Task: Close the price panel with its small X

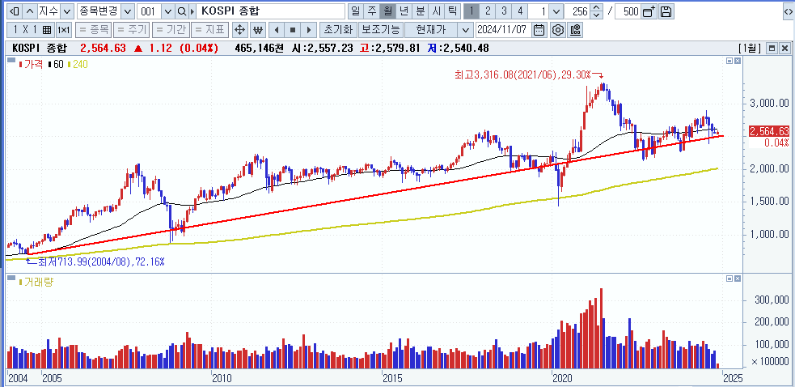Action: (738, 61)
